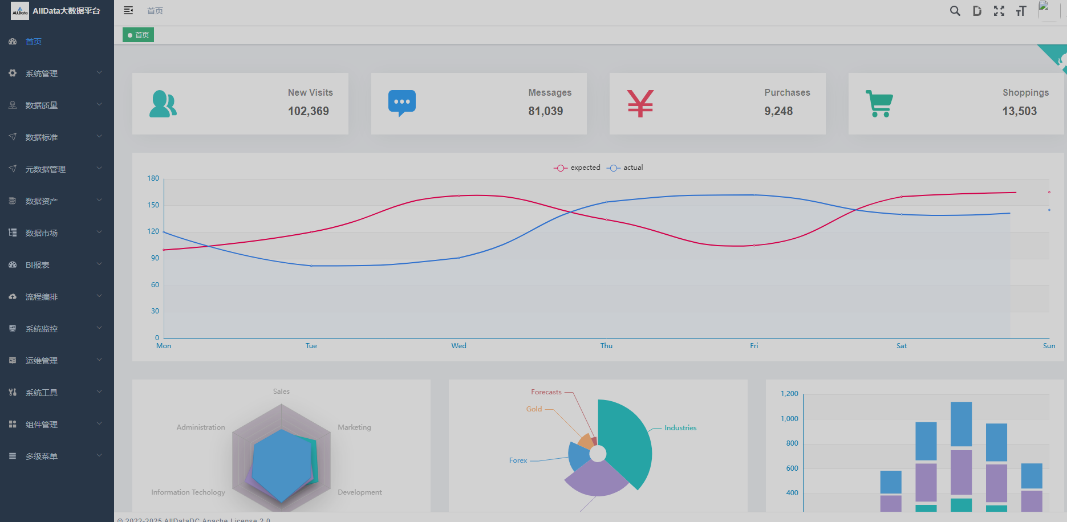Click the Purchases yen icon
This screenshot has width=1067, height=522.
[640, 104]
